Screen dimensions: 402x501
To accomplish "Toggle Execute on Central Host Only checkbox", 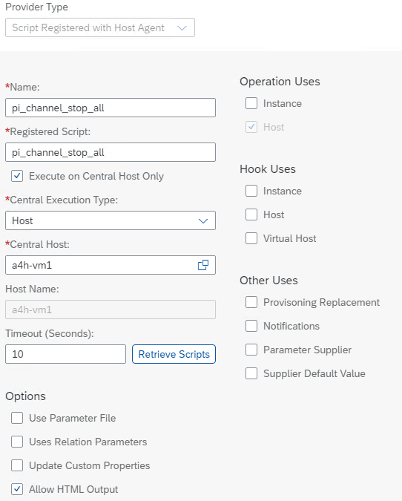I will coord(17,176).
